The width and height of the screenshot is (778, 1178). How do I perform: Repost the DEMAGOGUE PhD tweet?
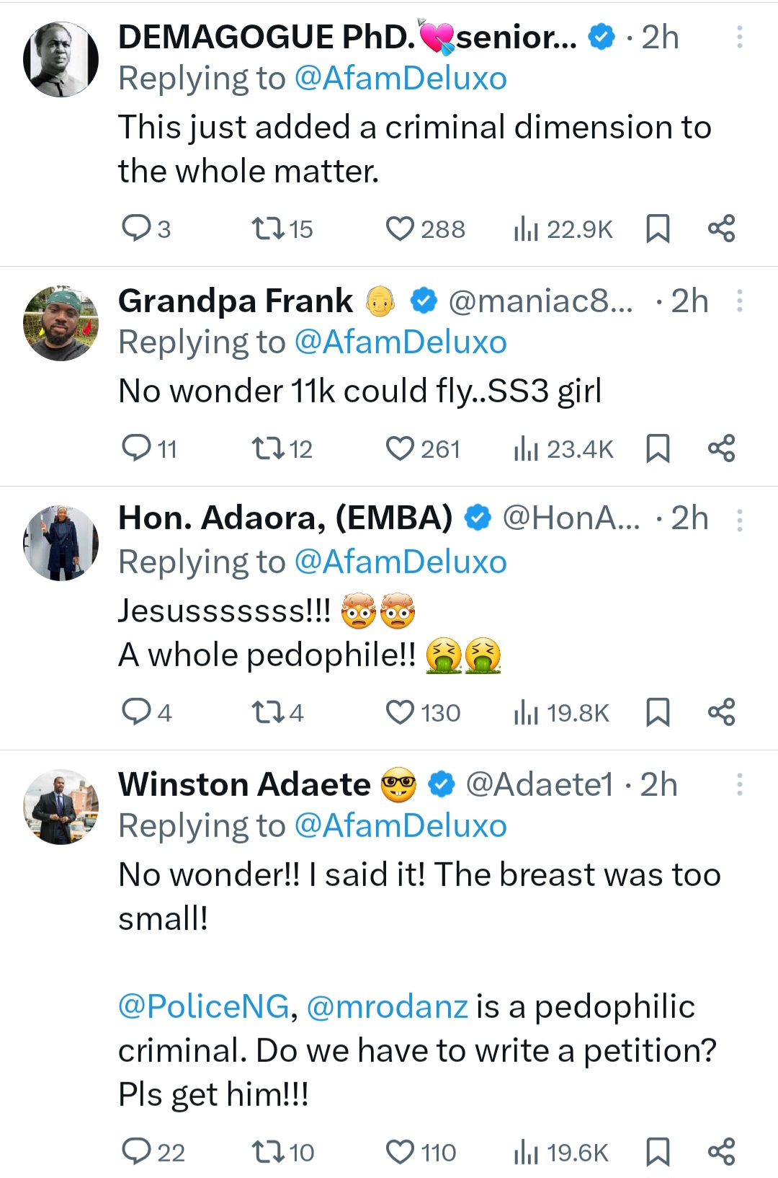coord(268,229)
